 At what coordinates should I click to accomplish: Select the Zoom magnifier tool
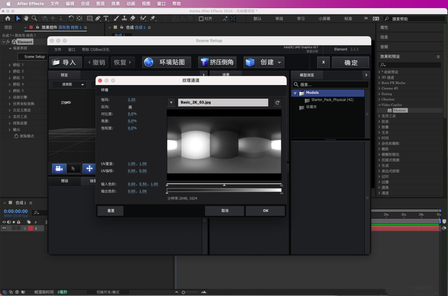34,18
